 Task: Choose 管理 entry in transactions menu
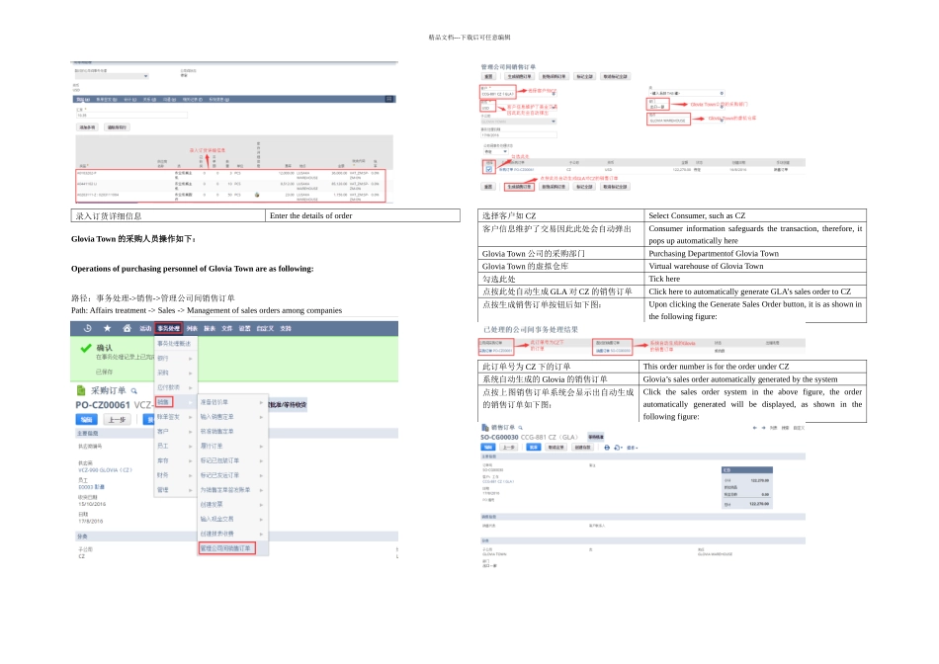pyautogui.click(x=175, y=490)
